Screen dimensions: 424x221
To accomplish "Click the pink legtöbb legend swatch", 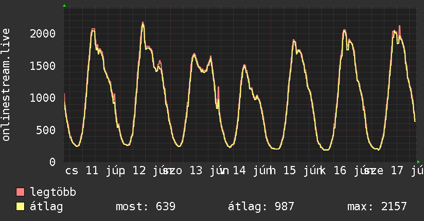I will (x=20, y=192).
